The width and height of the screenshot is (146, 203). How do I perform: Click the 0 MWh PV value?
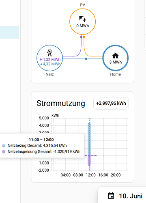click(83, 26)
